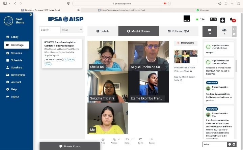
Task: Click the live stream preview thumbnail
Action: coord(186,56)
